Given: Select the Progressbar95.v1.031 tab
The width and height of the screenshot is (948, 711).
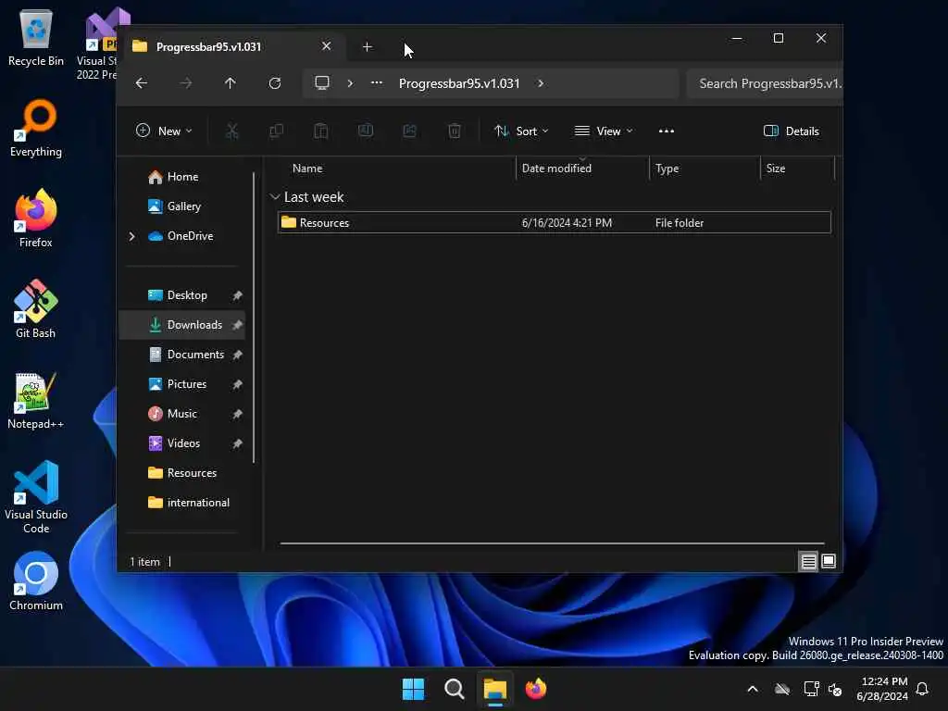Looking at the screenshot, I should [232, 46].
